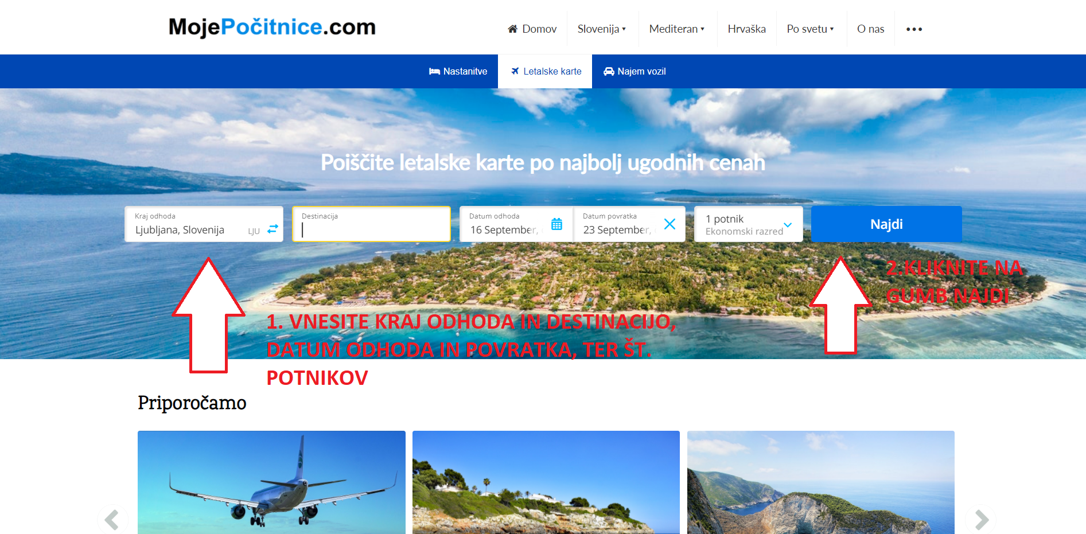Viewport: 1086px width, 534px height.
Task: Expand the Mediteran dropdown menu
Action: (x=678, y=29)
